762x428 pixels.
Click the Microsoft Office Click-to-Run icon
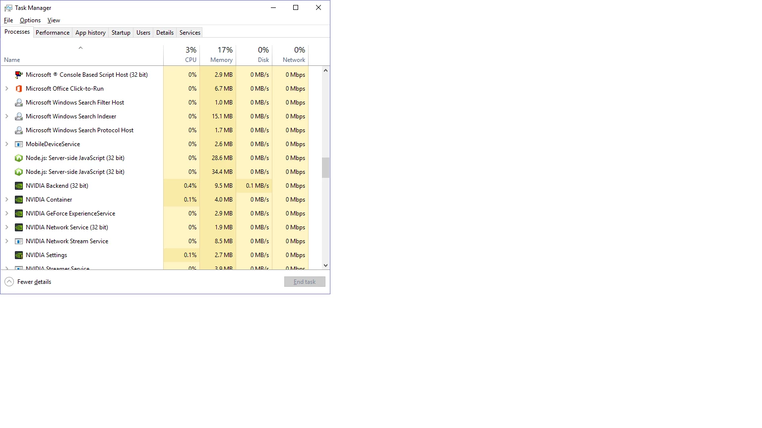coord(19,89)
